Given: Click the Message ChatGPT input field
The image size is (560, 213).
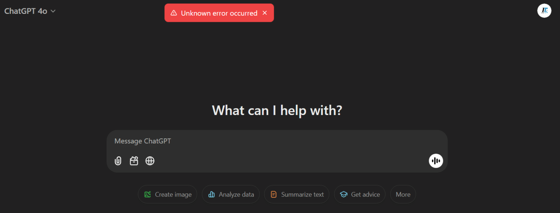Looking at the screenshot, I should pyautogui.click(x=255, y=141).
